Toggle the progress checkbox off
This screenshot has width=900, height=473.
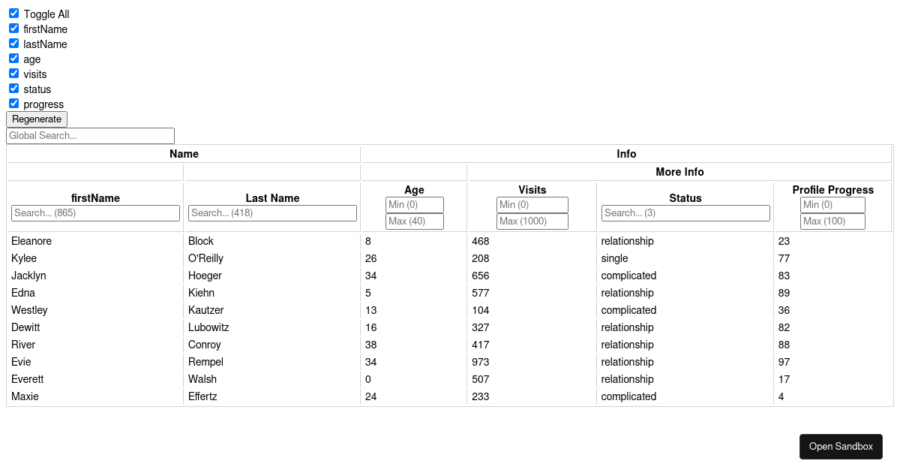point(13,103)
